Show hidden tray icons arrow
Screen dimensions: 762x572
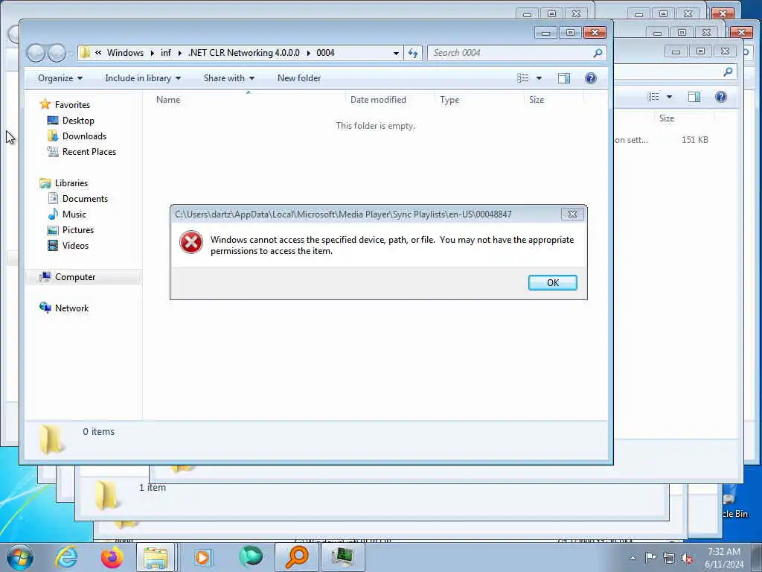(x=633, y=558)
